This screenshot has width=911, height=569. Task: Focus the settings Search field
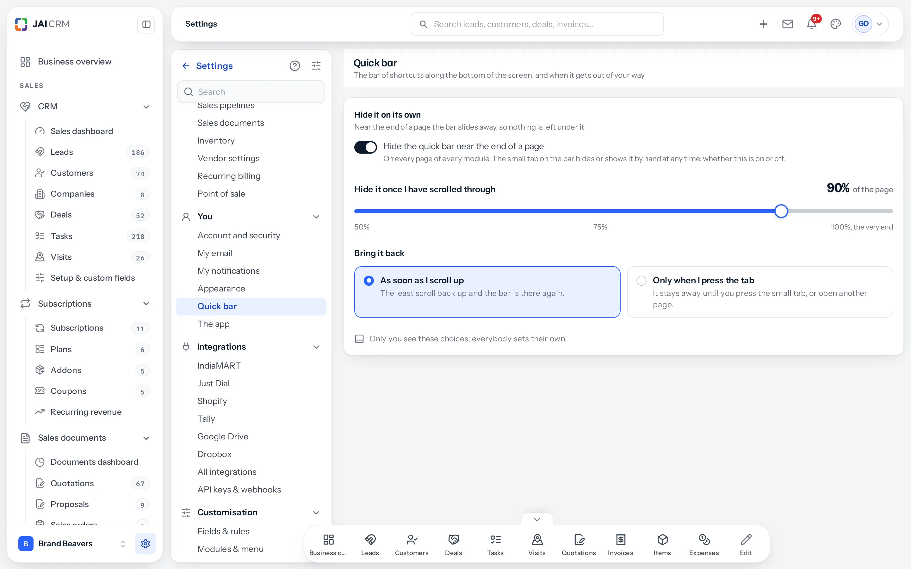[x=251, y=92]
